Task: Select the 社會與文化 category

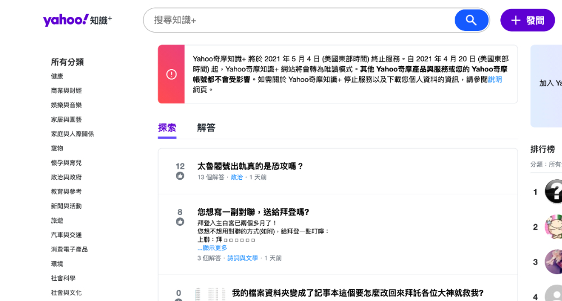Action: point(66,293)
